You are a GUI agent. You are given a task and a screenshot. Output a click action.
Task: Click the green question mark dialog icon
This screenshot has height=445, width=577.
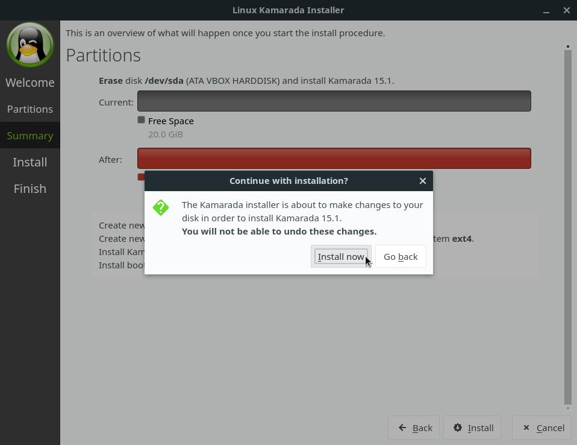pyautogui.click(x=161, y=207)
